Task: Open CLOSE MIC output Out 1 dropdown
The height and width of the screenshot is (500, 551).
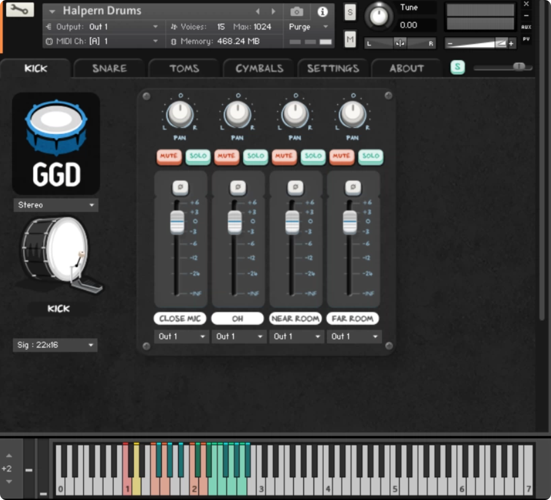Action: tap(182, 337)
